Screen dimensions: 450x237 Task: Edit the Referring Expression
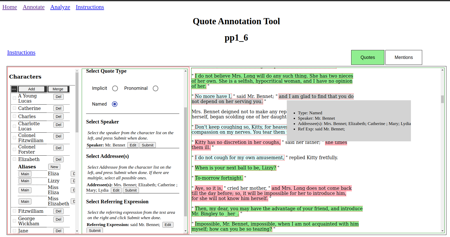click(168, 225)
